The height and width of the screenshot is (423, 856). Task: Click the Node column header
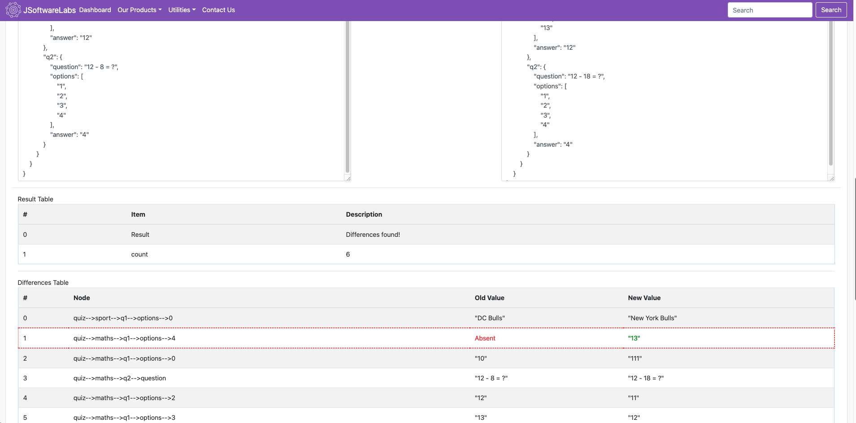click(x=82, y=298)
